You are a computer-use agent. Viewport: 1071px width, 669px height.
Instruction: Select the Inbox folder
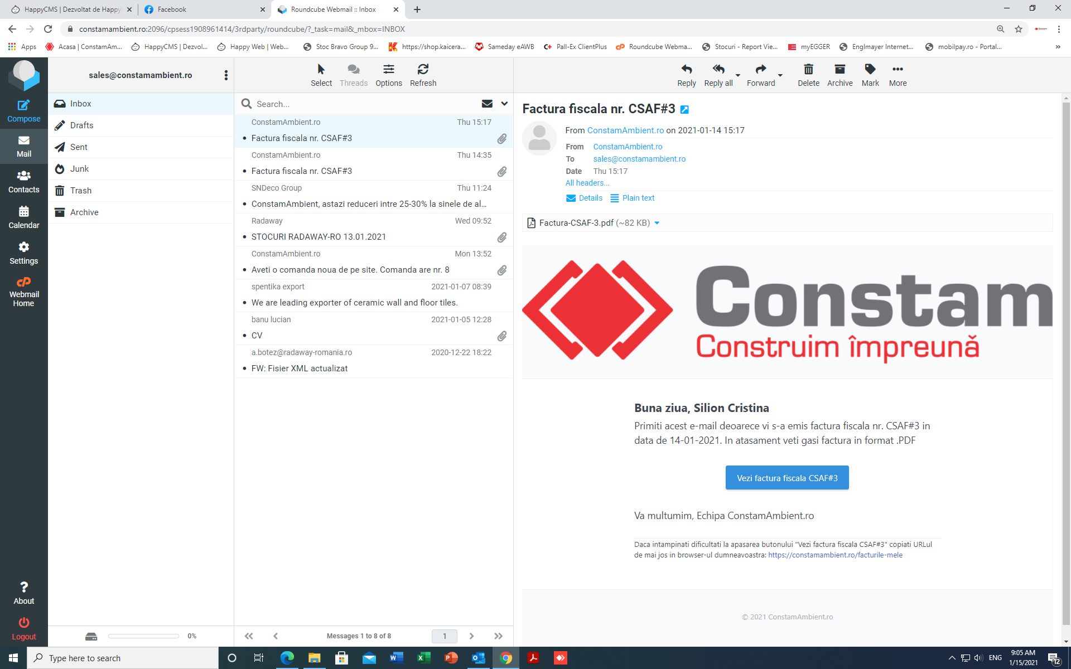click(141, 104)
